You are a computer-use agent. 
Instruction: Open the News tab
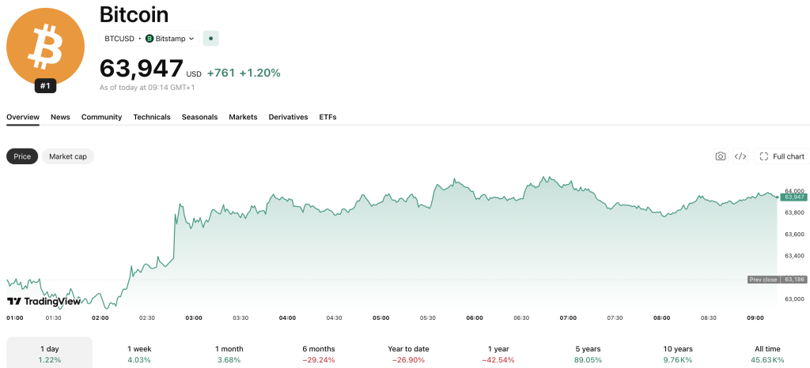click(x=60, y=117)
